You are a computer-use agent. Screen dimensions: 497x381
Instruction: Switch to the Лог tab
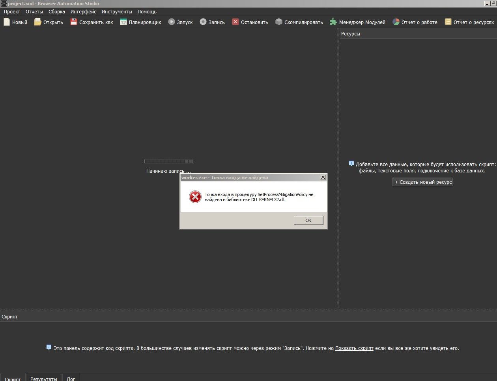[71, 379]
